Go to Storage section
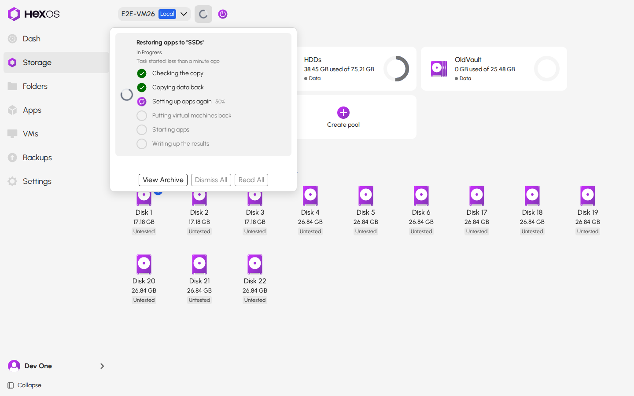Viewport: 634px width, 396px height. pyautogui.click(x=56, y=62)
